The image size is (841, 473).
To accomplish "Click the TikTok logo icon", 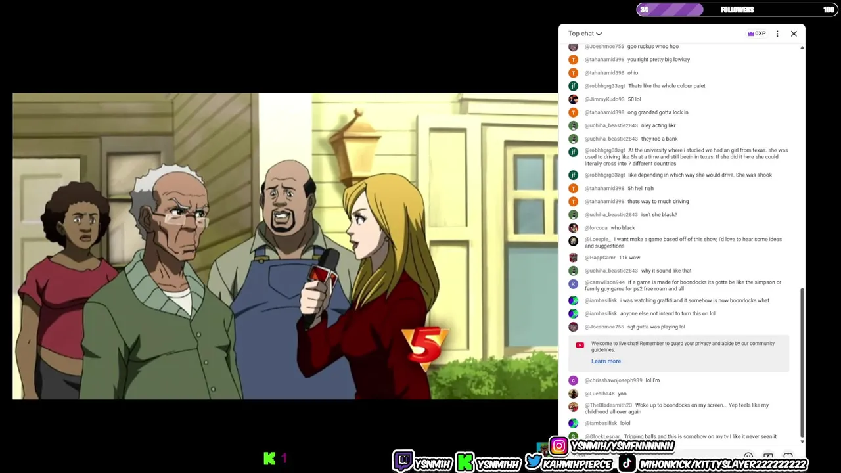I will 627,463.
